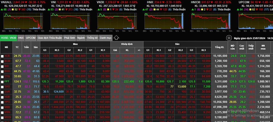The image size is (273, 122).
Task: Switch to the HNX tab
Action: tap(21, 38)
